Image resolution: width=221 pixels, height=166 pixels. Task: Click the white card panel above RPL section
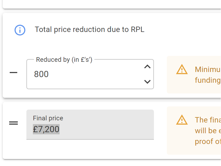point(112,4)
